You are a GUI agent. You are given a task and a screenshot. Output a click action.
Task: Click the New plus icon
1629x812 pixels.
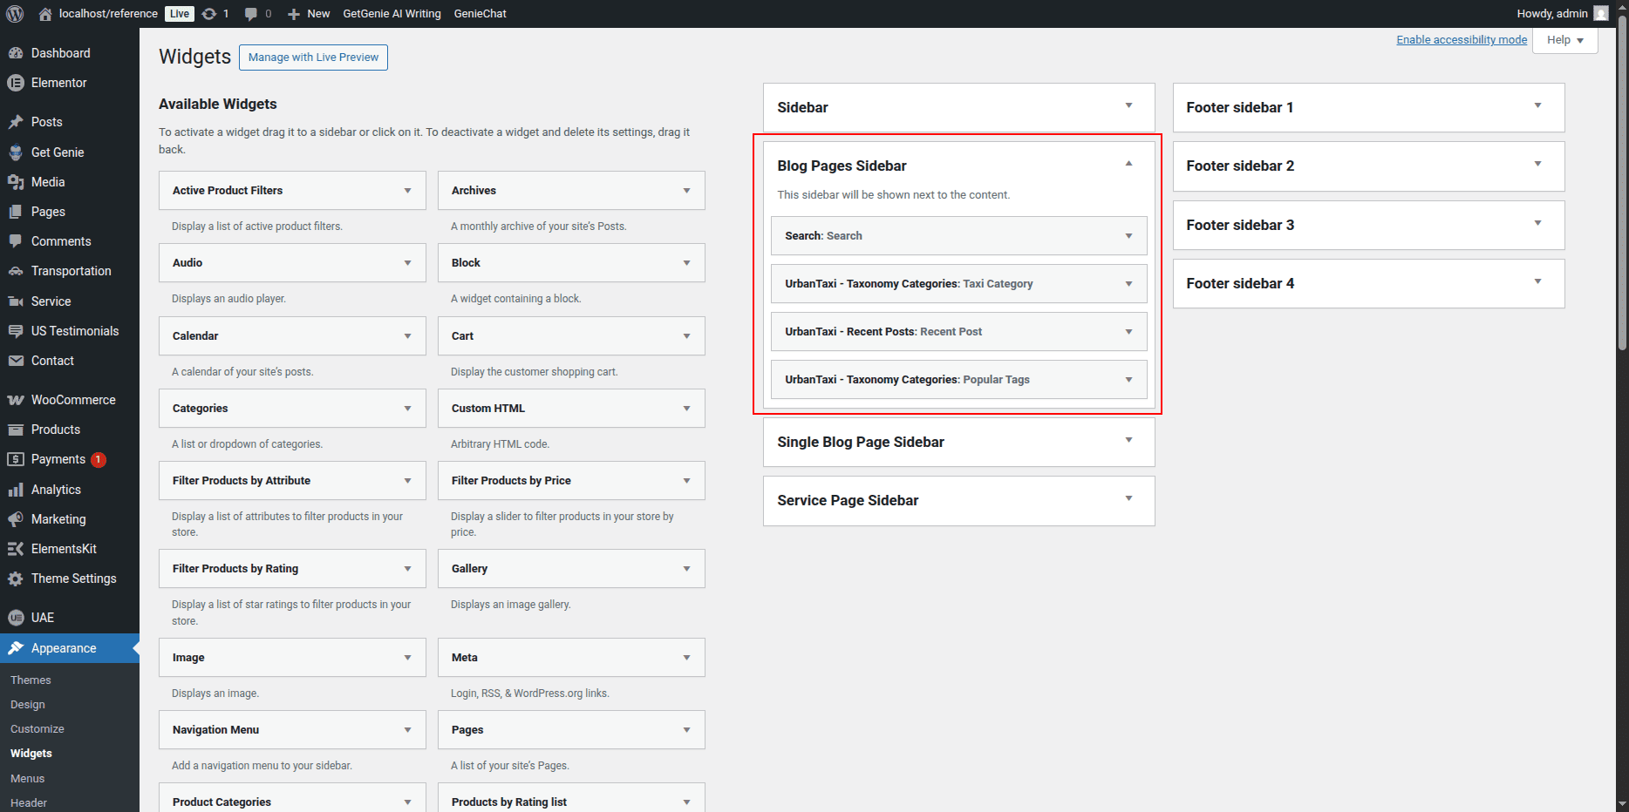tap(294, 14)
